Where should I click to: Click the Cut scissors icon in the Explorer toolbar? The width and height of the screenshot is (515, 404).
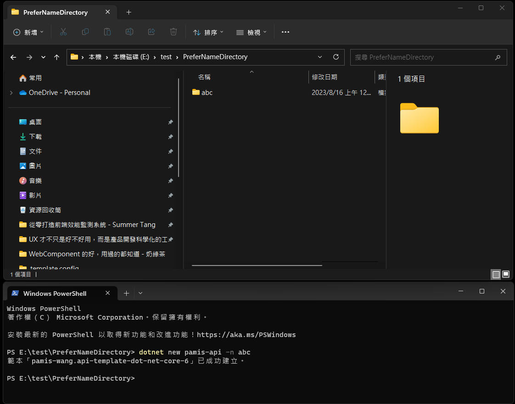63,32
